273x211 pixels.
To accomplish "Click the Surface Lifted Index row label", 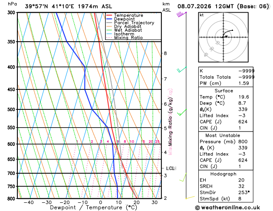I will [x=214, y=115].
